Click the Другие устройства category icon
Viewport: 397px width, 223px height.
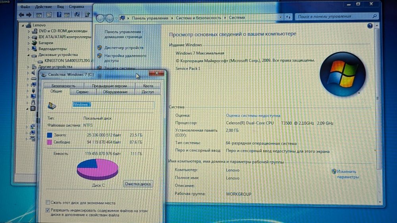(x=34, y=67)
